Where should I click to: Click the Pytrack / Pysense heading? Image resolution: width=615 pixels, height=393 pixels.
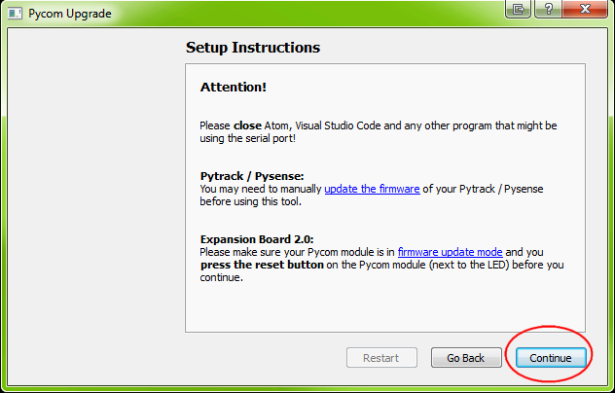click(252, 176)
